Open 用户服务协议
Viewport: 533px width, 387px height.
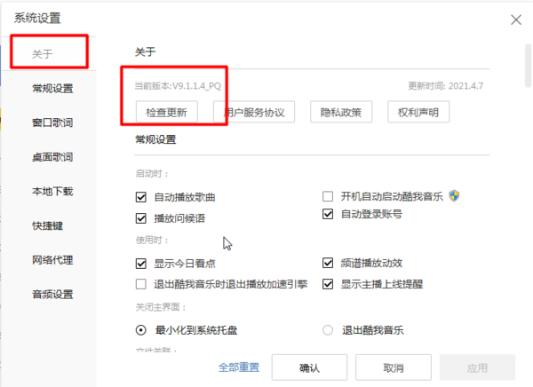point(254,112)
